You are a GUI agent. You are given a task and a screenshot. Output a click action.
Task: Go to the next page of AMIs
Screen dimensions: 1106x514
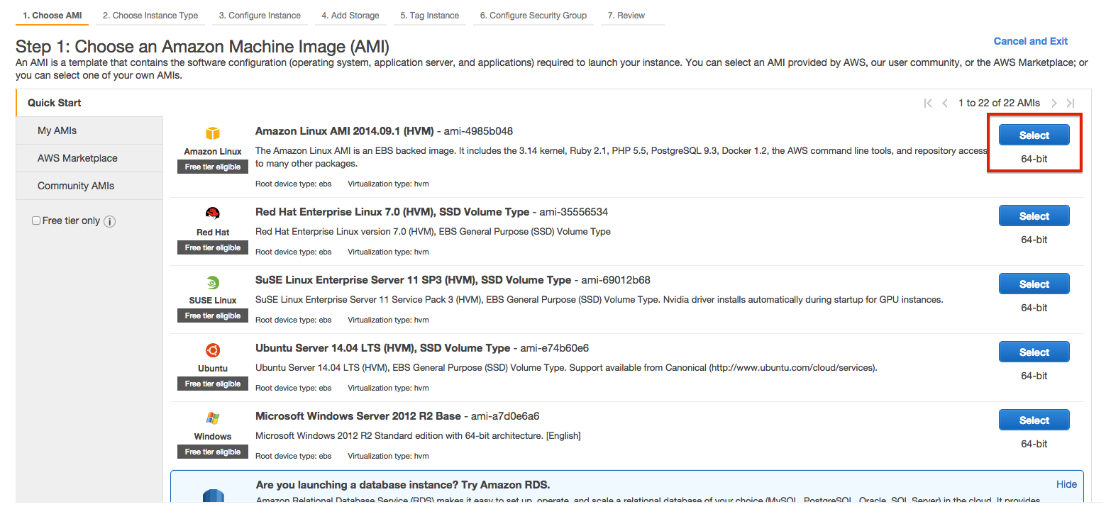(x=1054, y=103)
